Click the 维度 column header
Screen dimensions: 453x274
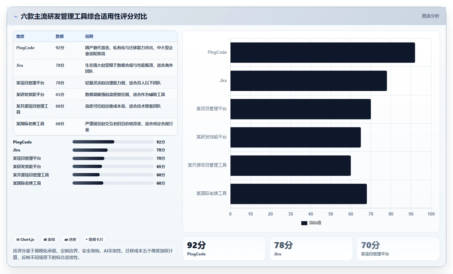click(20, 37)
